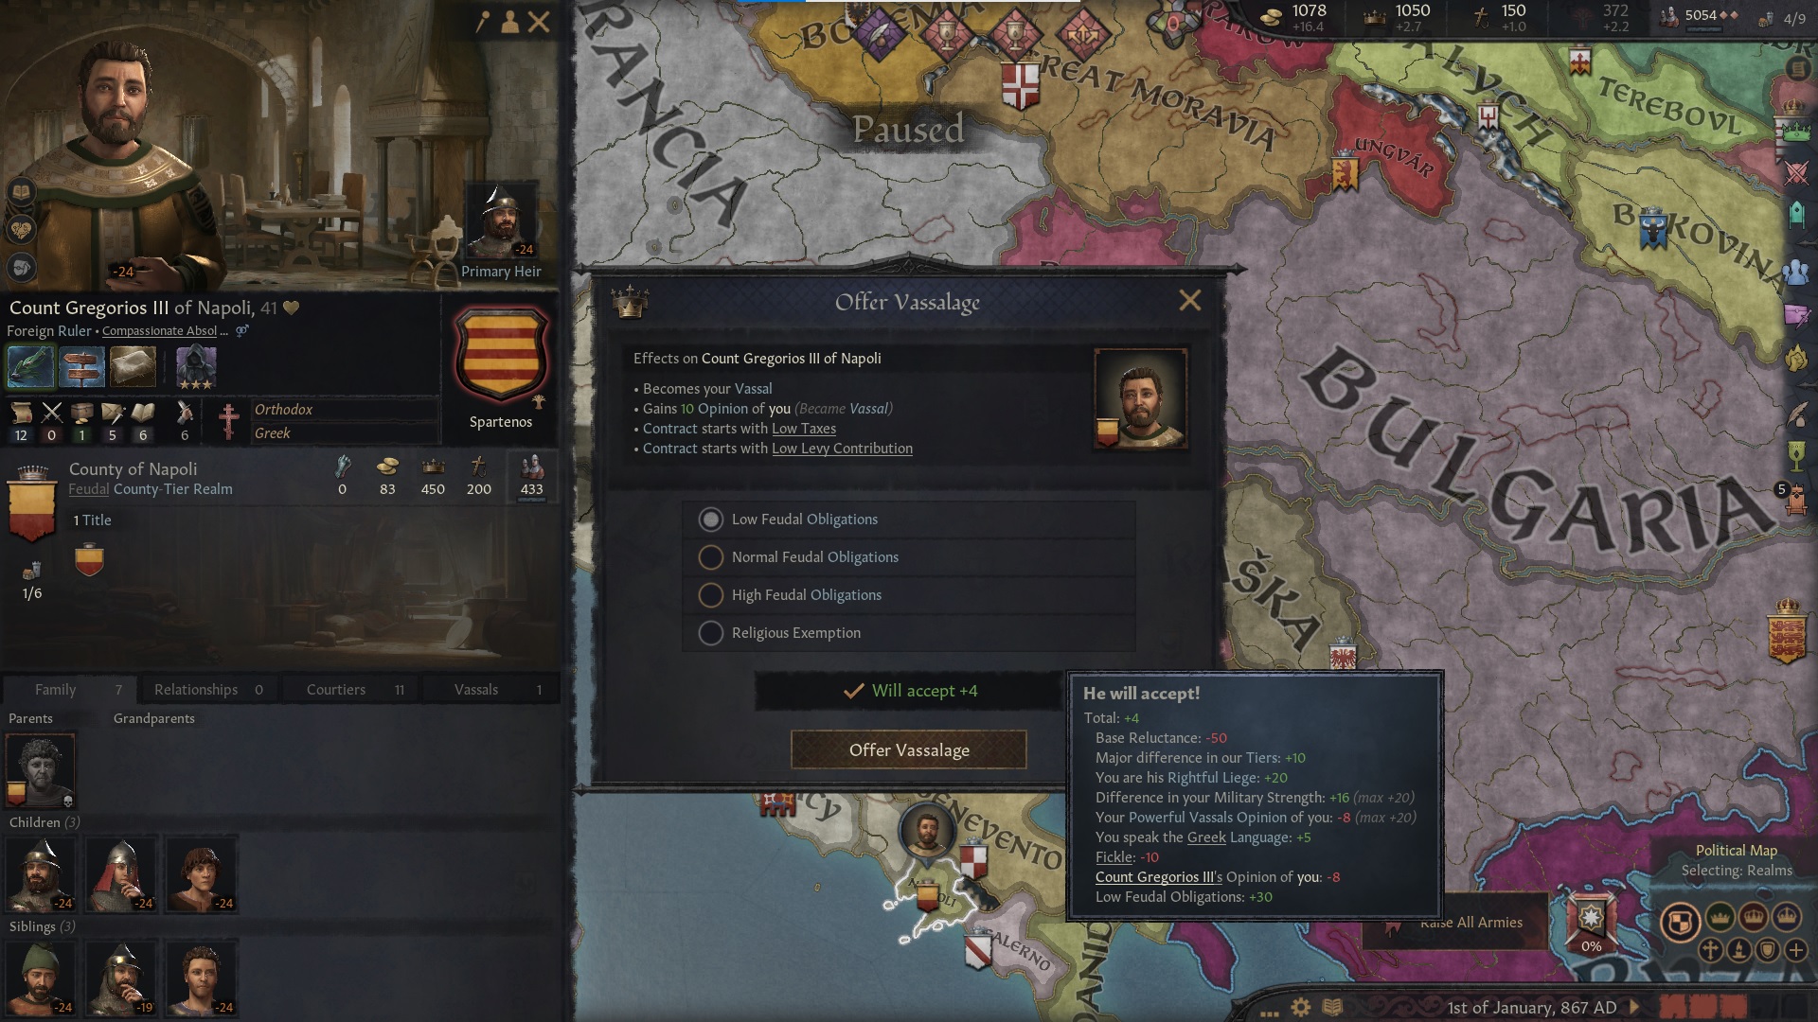Screen dimensions: 1818x1022
Task: Click the Orthodox faith cross icon
Action: point(228,421)
